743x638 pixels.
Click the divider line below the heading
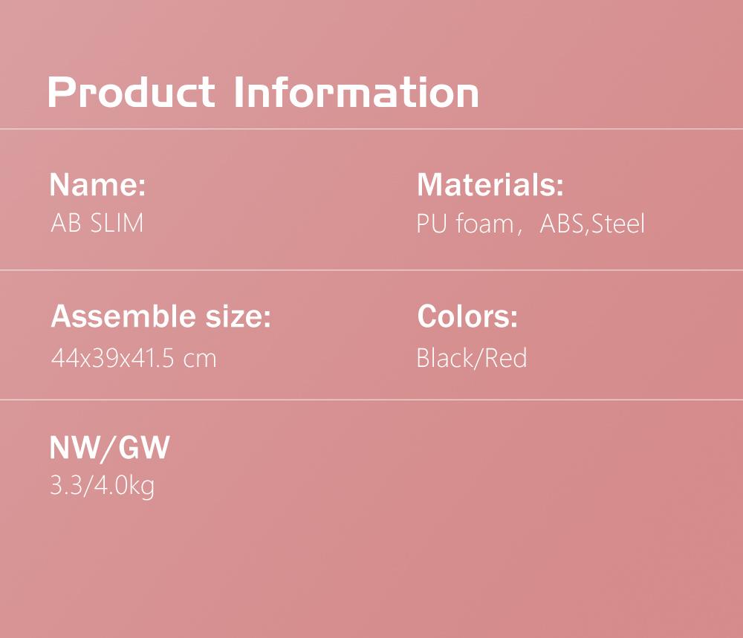click(x=371, y=129)
